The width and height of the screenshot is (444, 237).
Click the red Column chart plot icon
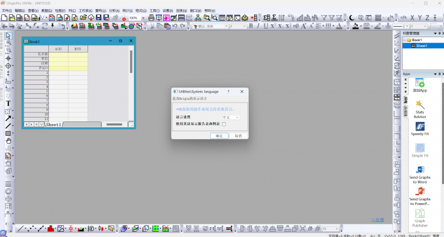click(x=51, y=229)
